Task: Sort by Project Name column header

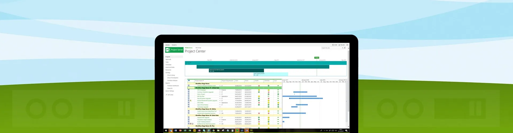Action: (199, 81)
